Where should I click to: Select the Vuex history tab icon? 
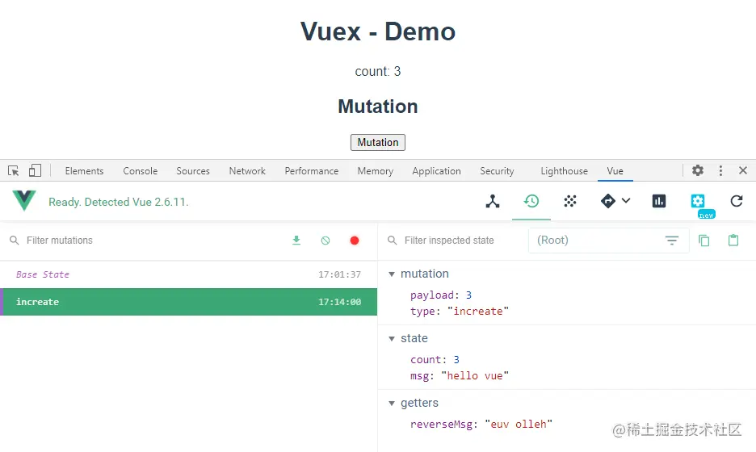pos(531,202)
